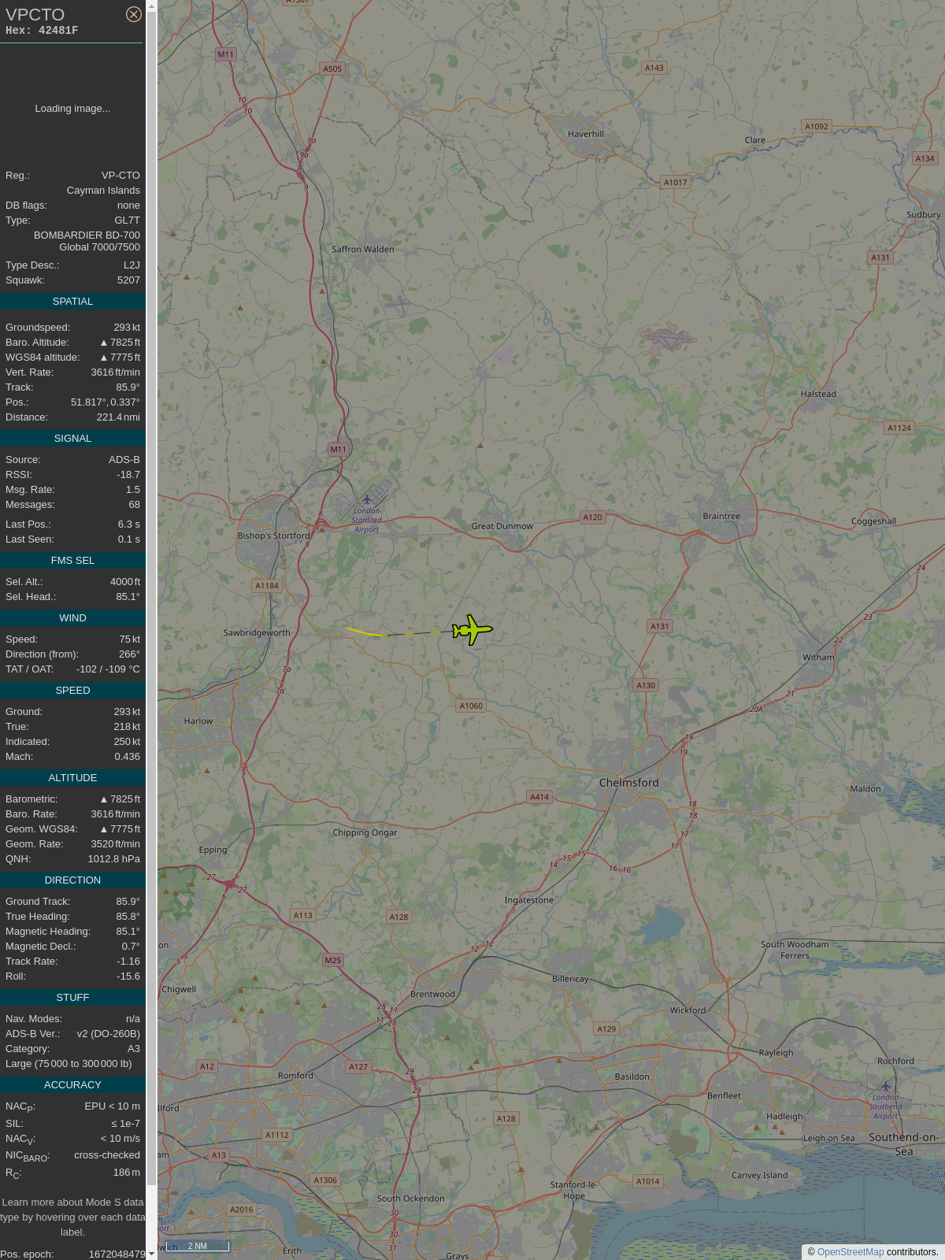Click the London Southend Airport icon
The image size is (945, 1260).
point(885,1086)
